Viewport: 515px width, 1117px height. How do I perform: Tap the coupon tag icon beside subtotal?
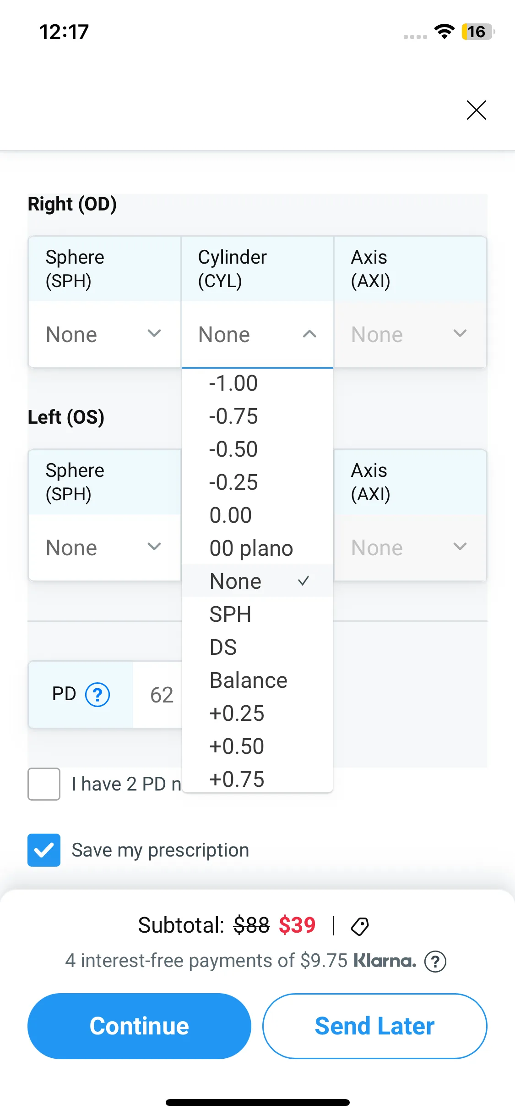[360, 926]
